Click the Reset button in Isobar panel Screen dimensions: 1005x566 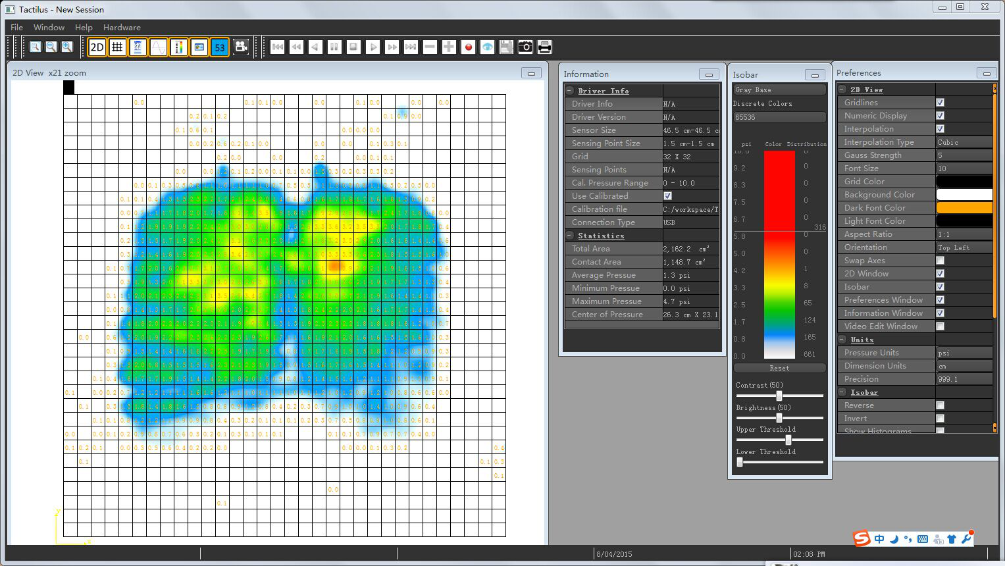(779, 369)
